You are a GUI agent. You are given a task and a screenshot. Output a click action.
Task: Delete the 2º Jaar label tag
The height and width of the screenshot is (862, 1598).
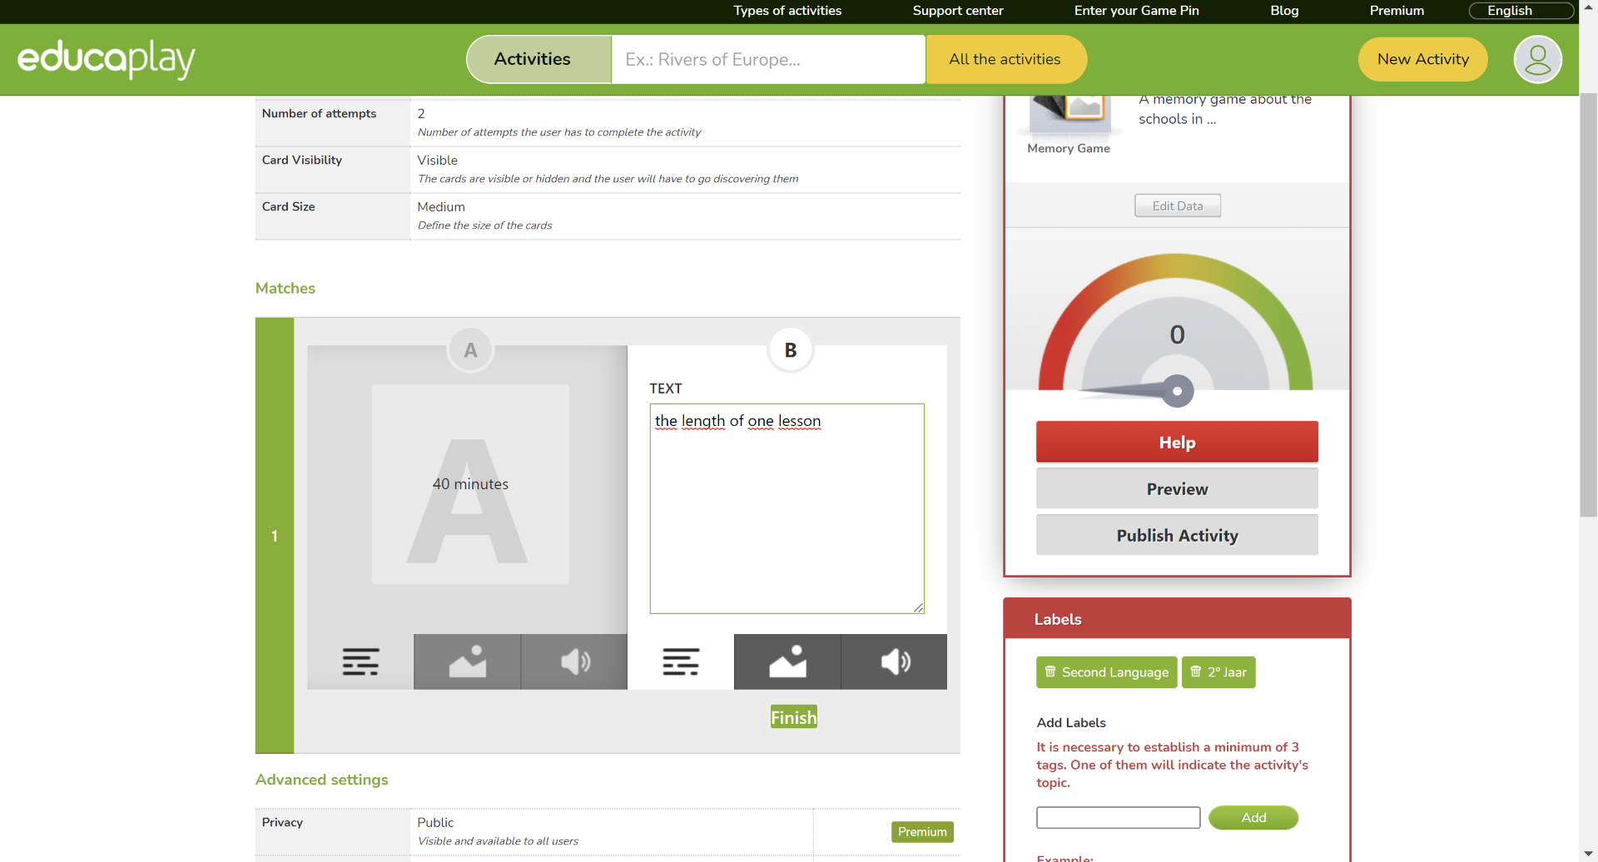(1196, 672)
